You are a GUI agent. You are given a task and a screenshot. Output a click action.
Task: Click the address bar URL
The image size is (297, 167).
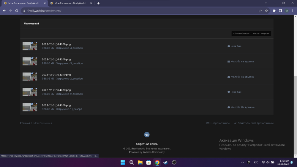pyautogui.click(x=44, y=11)
